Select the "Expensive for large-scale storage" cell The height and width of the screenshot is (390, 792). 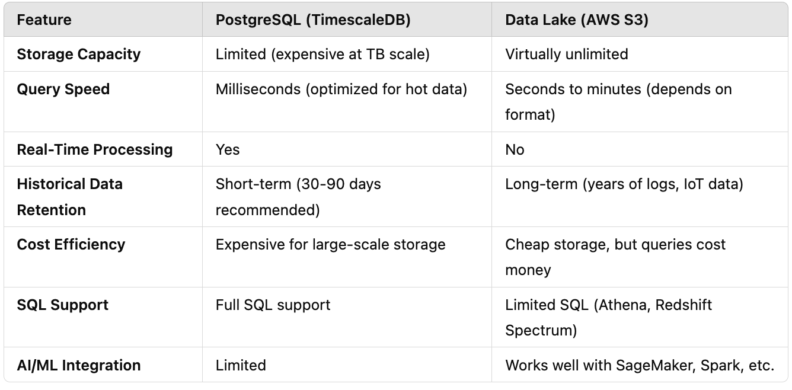(x=330, y=245)
